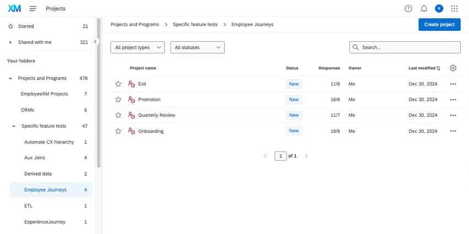
Task: Click the XM logo
Action: pos(14,9)
